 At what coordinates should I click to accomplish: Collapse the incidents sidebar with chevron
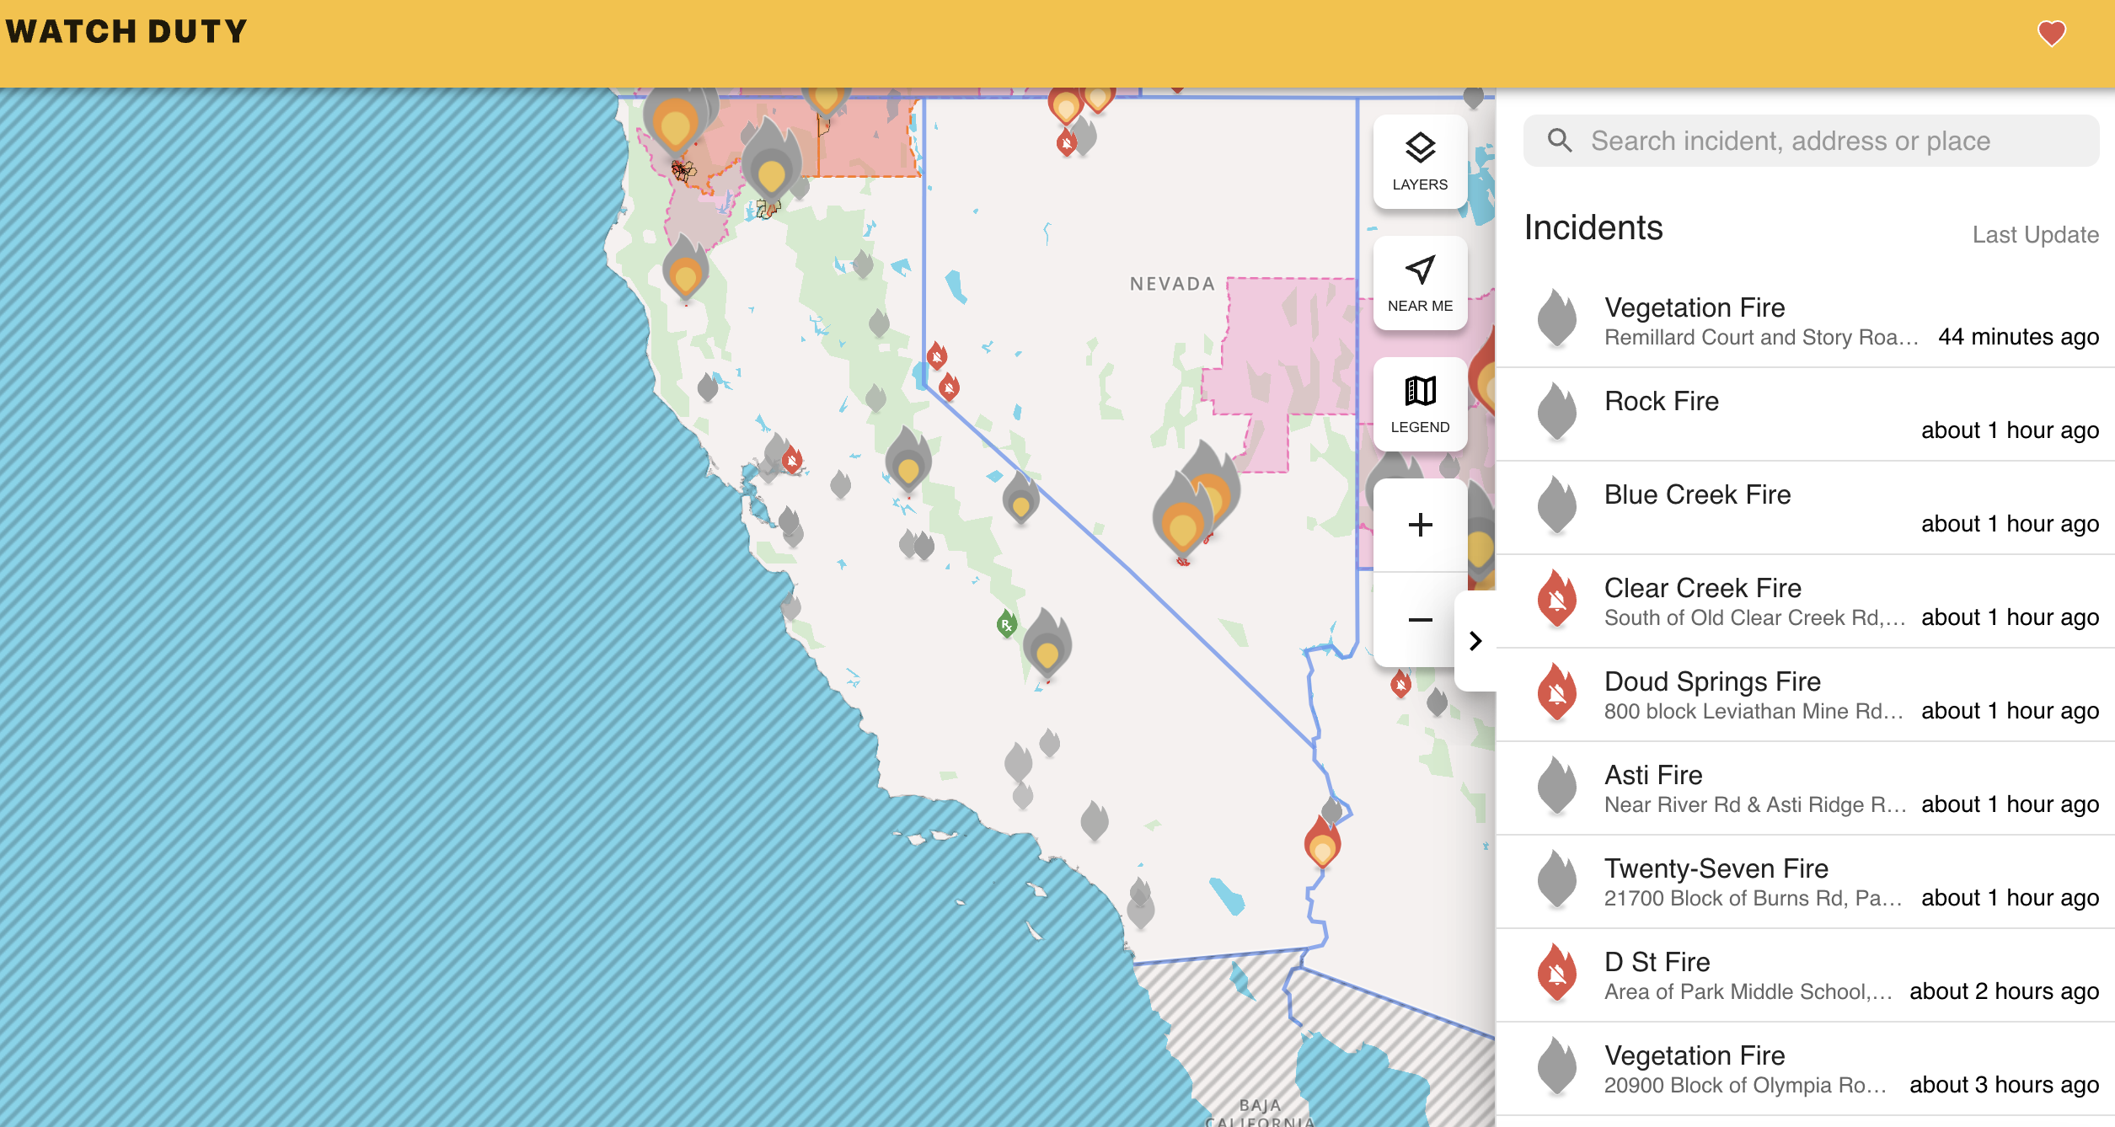click(1475, 641)
